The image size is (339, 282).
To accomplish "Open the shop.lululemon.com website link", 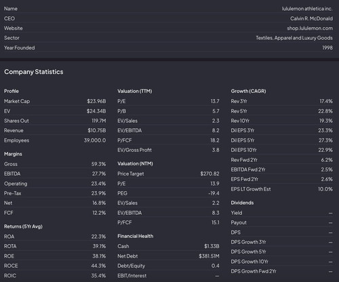I will click(x=310, y=28).
